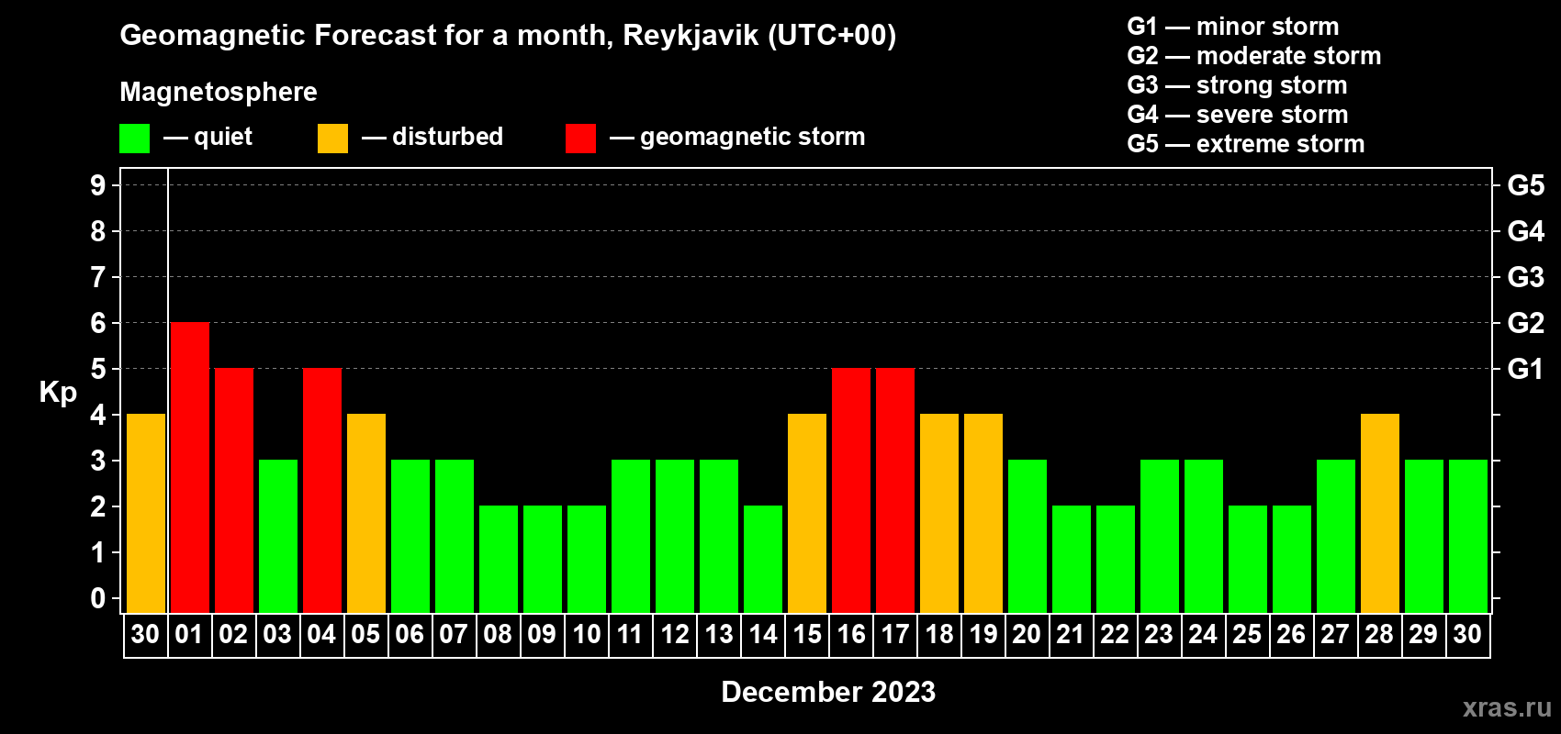Select the red bar for December 17
This screenshot has height=734, width=1561.
895,490
